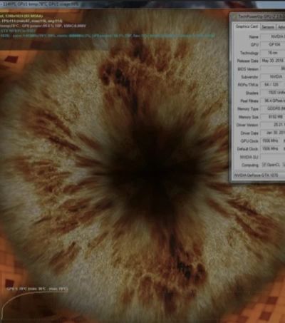Click the TechPowerUp GPU-Z title bar icon
The width and height of the screenshot is (285, 323).
pos(235,16)
